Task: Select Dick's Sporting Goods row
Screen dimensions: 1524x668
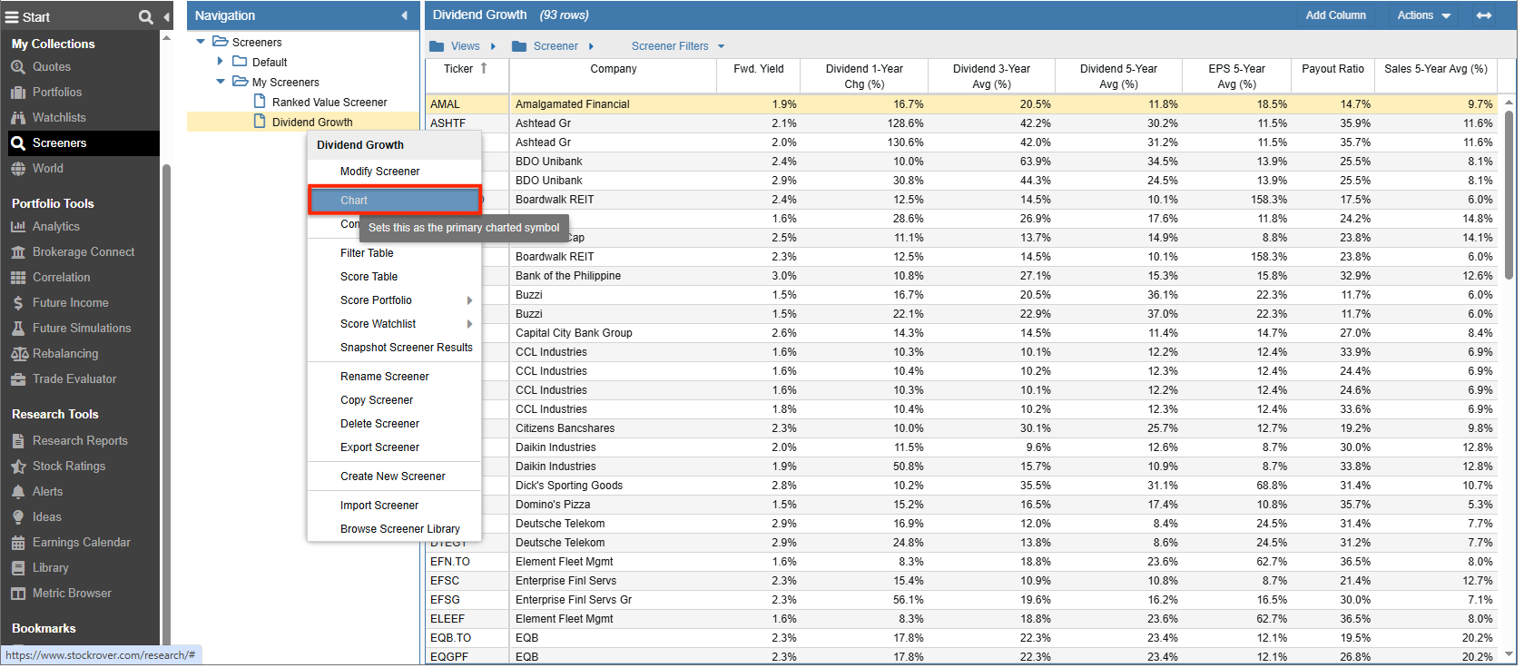Action: [960, 486]
